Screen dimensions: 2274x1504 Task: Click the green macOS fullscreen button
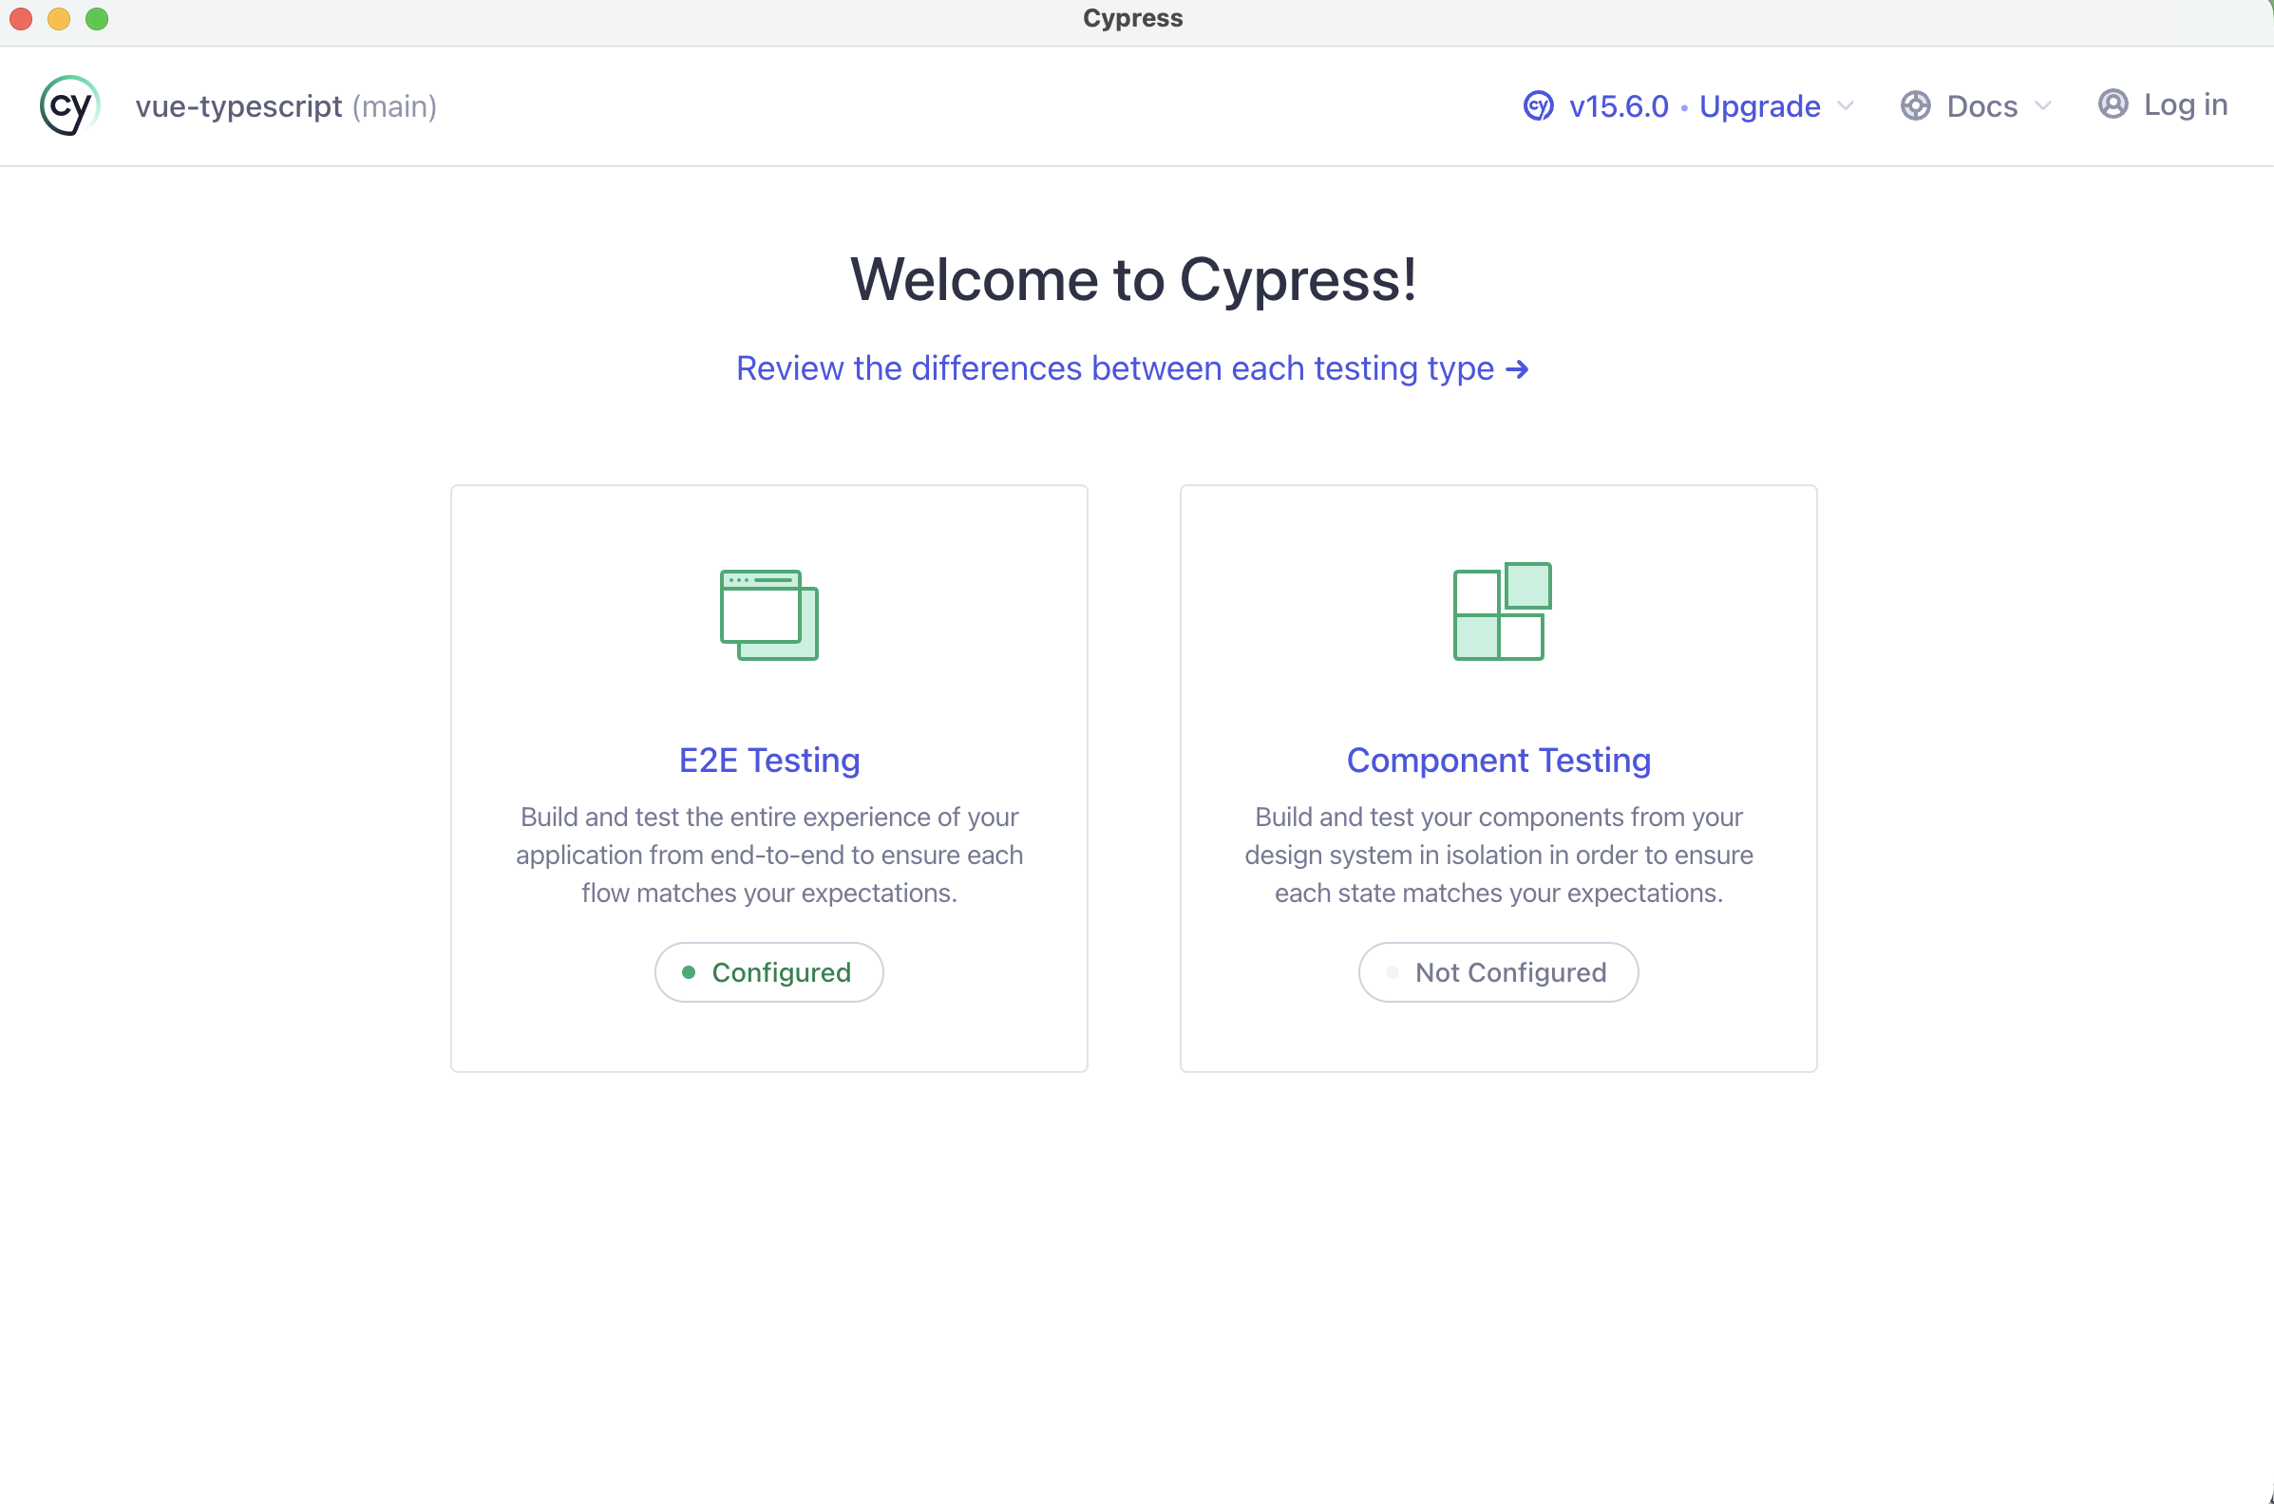(97, 18)
